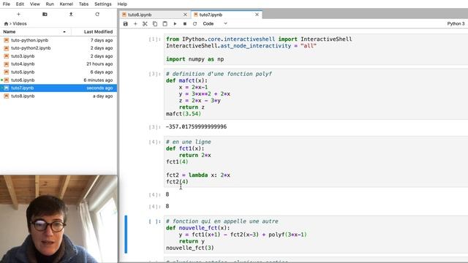Refresh the file list icon
Viewport: 468px width, 263px height.
pos(97,14)
